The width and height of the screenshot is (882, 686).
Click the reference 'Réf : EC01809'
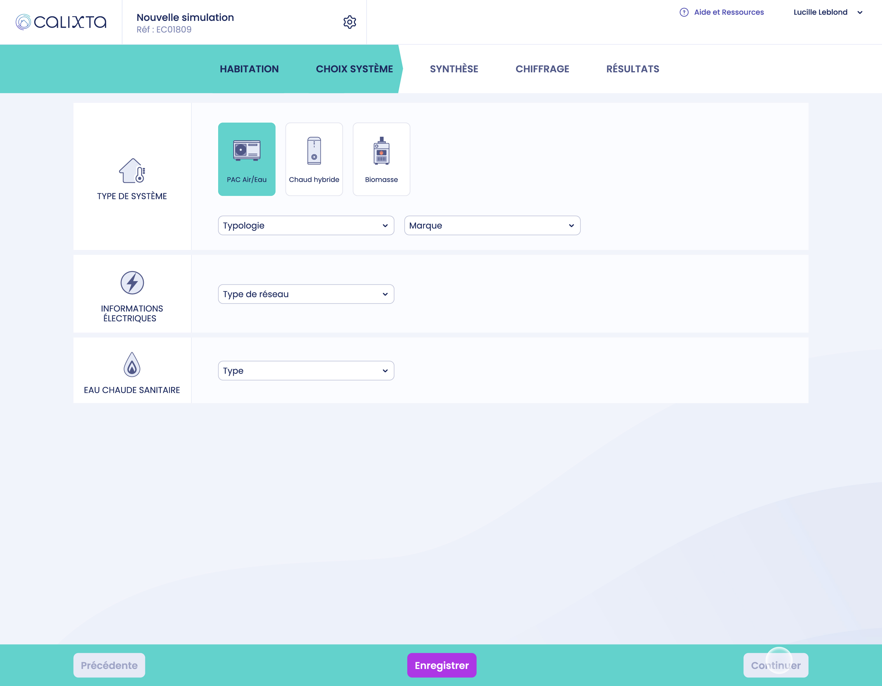pyautogui.click(x=164, y=29)
